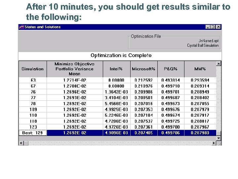The width and height of the screenshot is (238, 179).
Task: Click Microsoft% value 0.207361
Action: click(x=143, y=127)
